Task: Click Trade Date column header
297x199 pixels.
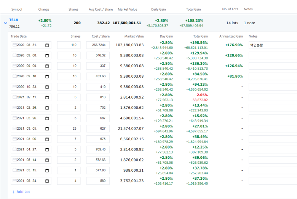Action: point(19,36)
